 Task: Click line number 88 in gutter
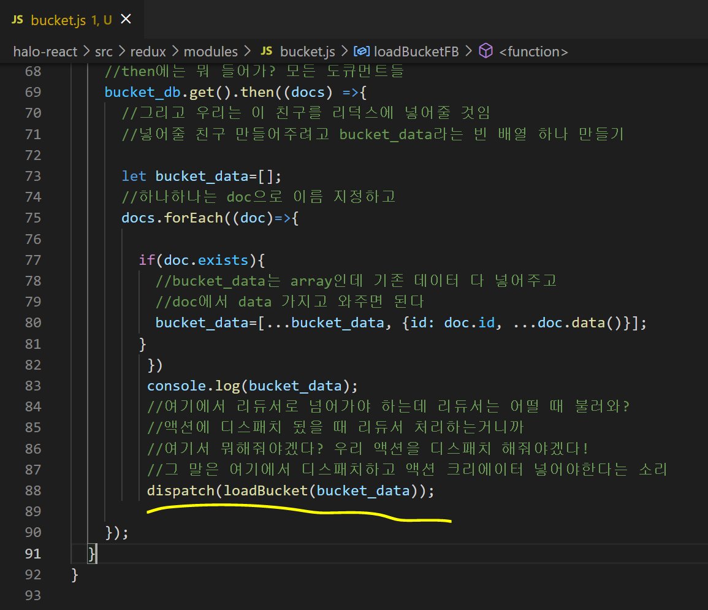[x=33, y=490]
